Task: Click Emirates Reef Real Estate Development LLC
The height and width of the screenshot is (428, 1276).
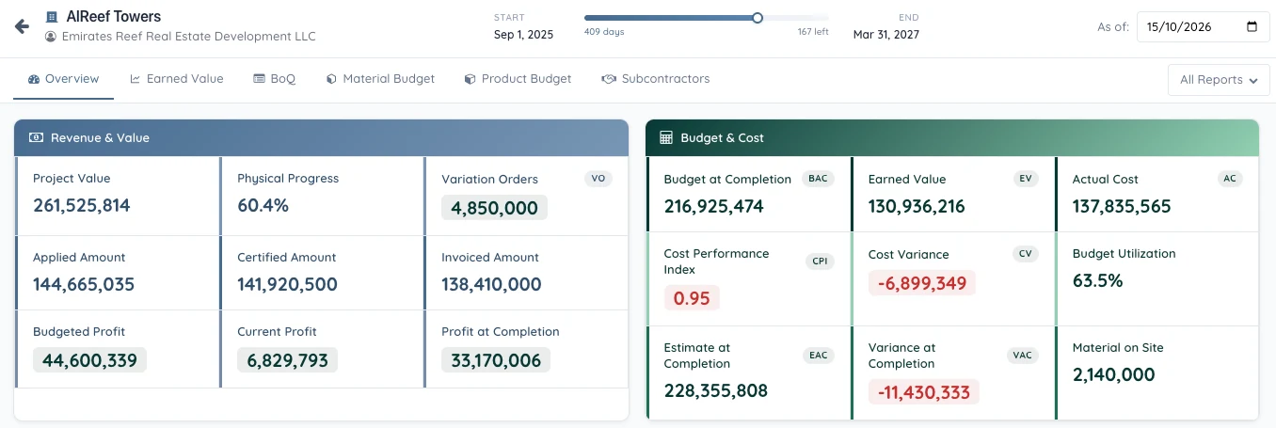Action: (188, 37)
